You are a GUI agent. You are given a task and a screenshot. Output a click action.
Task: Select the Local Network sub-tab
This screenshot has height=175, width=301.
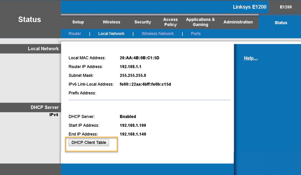click(111, 34)
